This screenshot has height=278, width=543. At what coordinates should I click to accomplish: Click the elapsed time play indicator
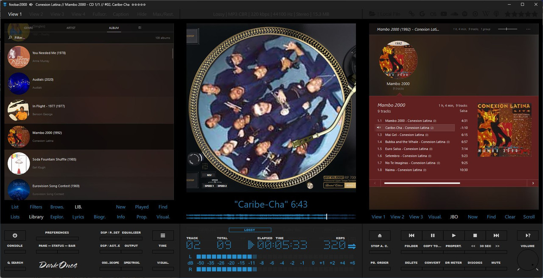(x=251, y=245)
